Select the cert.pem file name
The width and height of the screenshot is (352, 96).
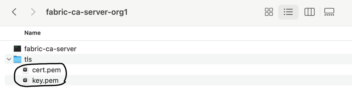[x=46, y=70]
